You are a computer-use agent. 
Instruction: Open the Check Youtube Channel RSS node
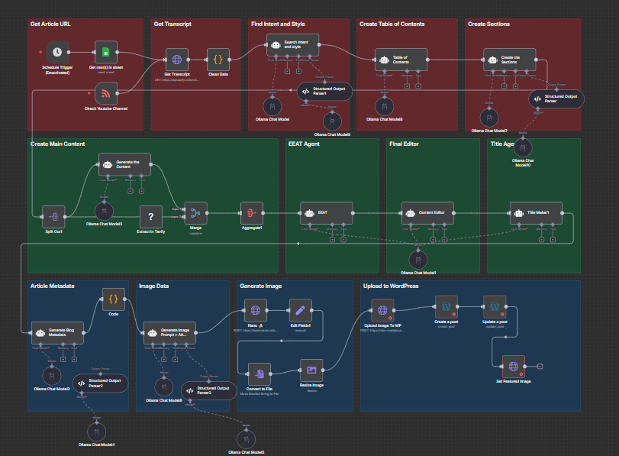click(x=105, y=95)
